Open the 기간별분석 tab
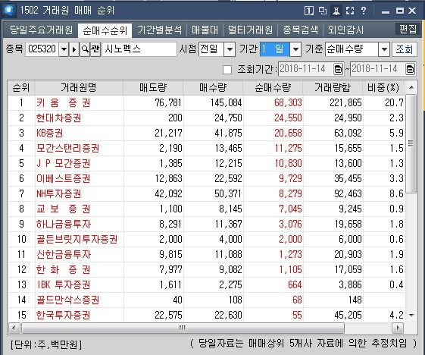The image size is (425, 355). [x=159, y=30]
